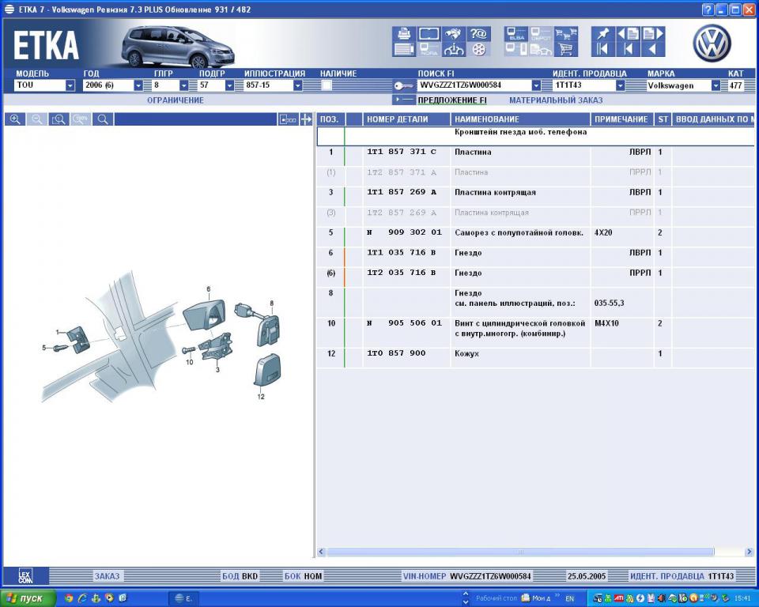Go to previous illustration page icon
Image resolution: width=759 pixels, height=607 pixels.
(628, 34)
